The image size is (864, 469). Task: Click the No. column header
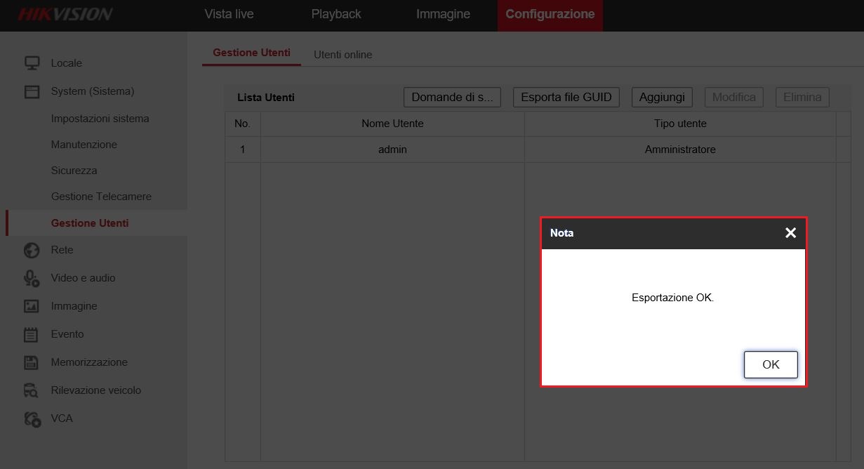243,124
